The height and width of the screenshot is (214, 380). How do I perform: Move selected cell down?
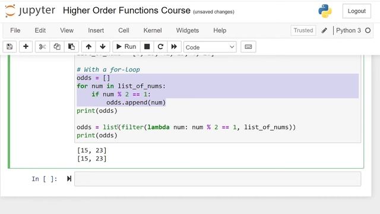point(103,46)
